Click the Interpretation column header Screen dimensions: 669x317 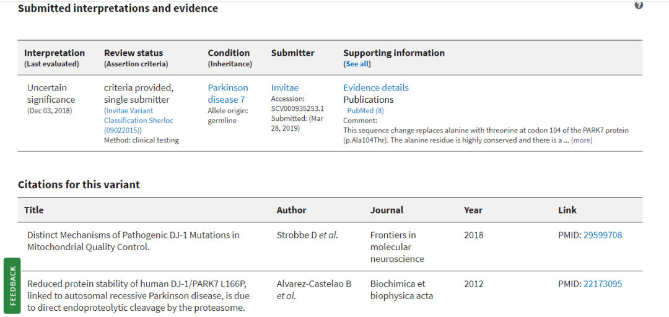(54, 53)
